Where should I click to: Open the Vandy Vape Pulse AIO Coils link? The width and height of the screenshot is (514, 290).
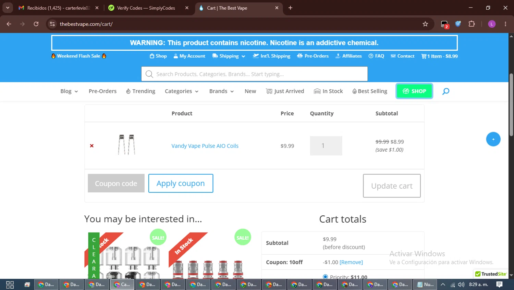(205, 146)
